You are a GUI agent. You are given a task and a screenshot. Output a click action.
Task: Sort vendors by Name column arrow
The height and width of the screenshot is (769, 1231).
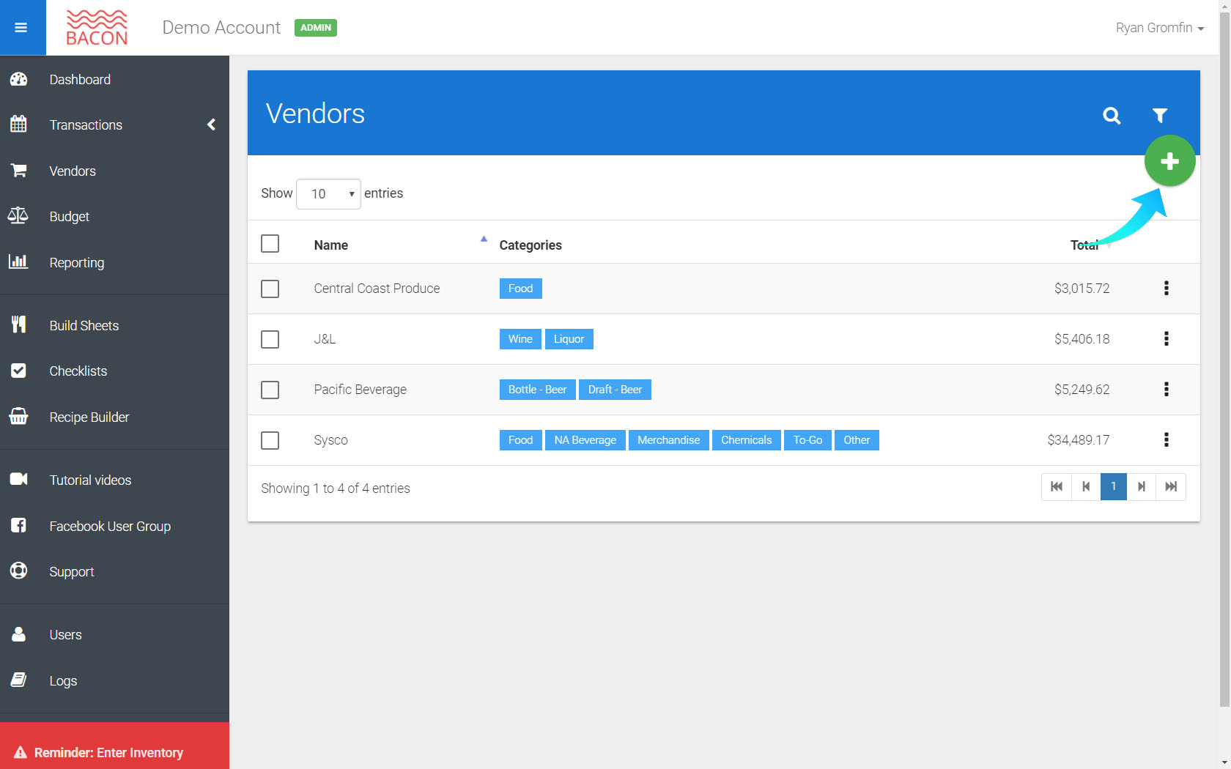click(484, 239)
